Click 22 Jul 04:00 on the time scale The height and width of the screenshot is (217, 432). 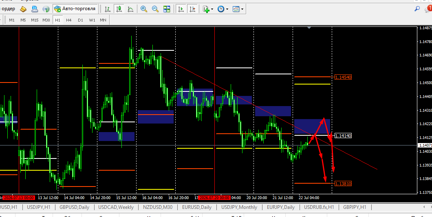click(x=309, y=198)
